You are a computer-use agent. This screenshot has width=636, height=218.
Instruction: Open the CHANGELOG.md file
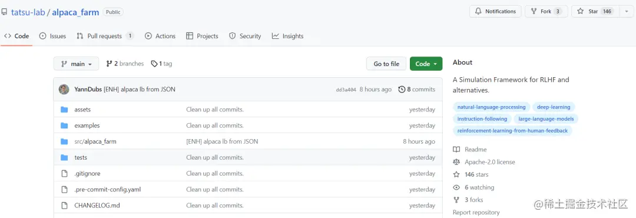coord(97,206)
